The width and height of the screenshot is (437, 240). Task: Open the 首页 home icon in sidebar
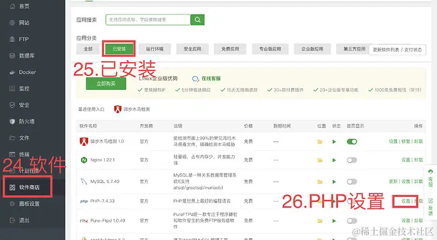[x=12, y=6]
